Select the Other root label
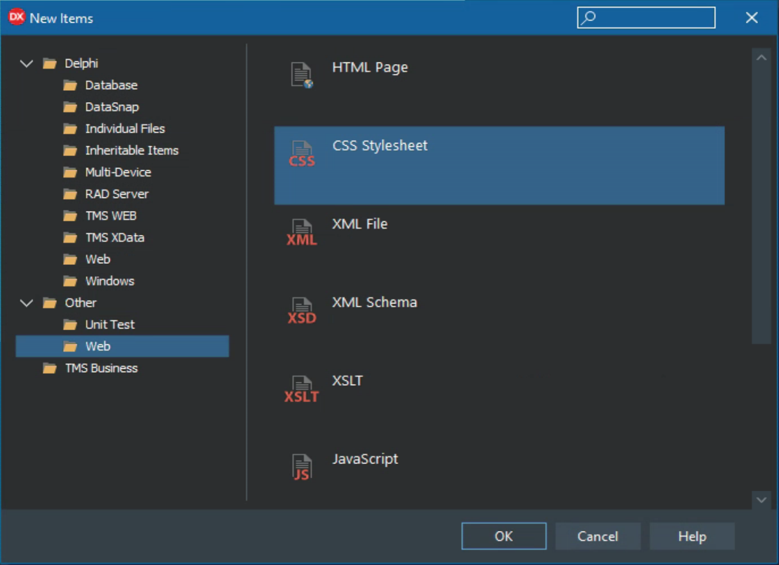779x565 pixels. (x=81, y=303)
